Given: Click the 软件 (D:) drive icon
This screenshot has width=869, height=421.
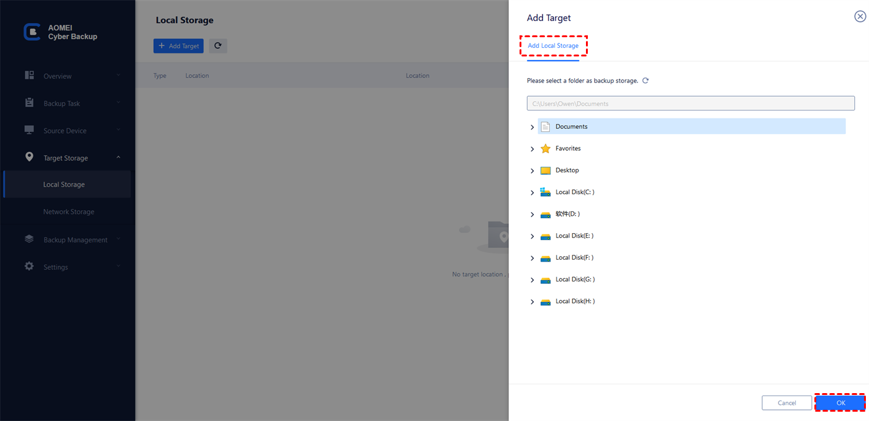Looking at the screenshot, I should pyautogui.click(x=546, y=215).
